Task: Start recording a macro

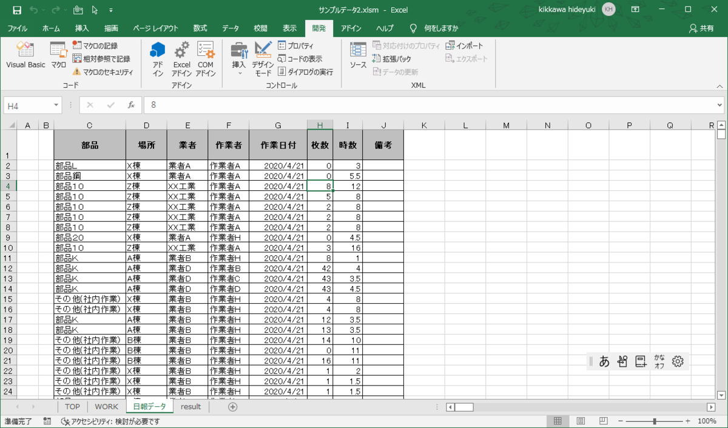Action: pos(95,45)
